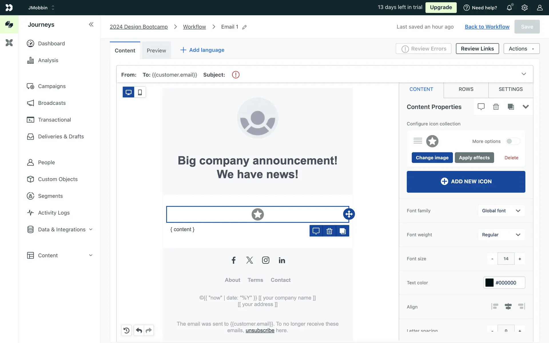Select right alignment option
This screenshot has width=549, height=343.
[x=521, y=307]
